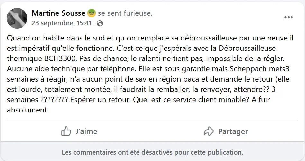Open the '23 septembre, 15:41' timestamp link
This screenshot has width=305, height=161.
(61, 23)
